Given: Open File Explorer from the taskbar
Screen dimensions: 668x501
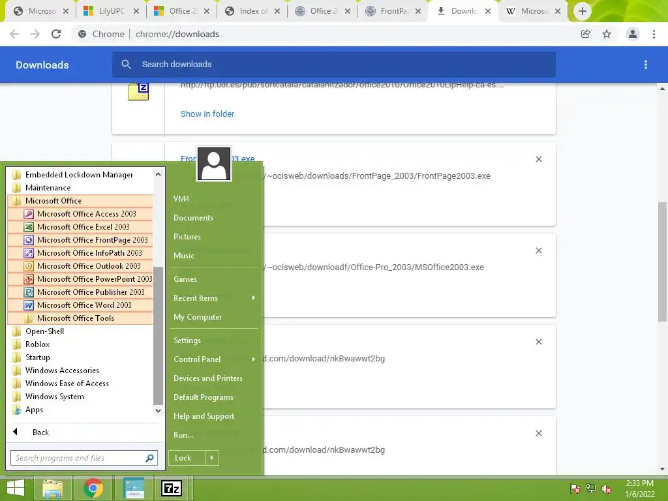Looking at the screenshot, I should tap(52, 488).
